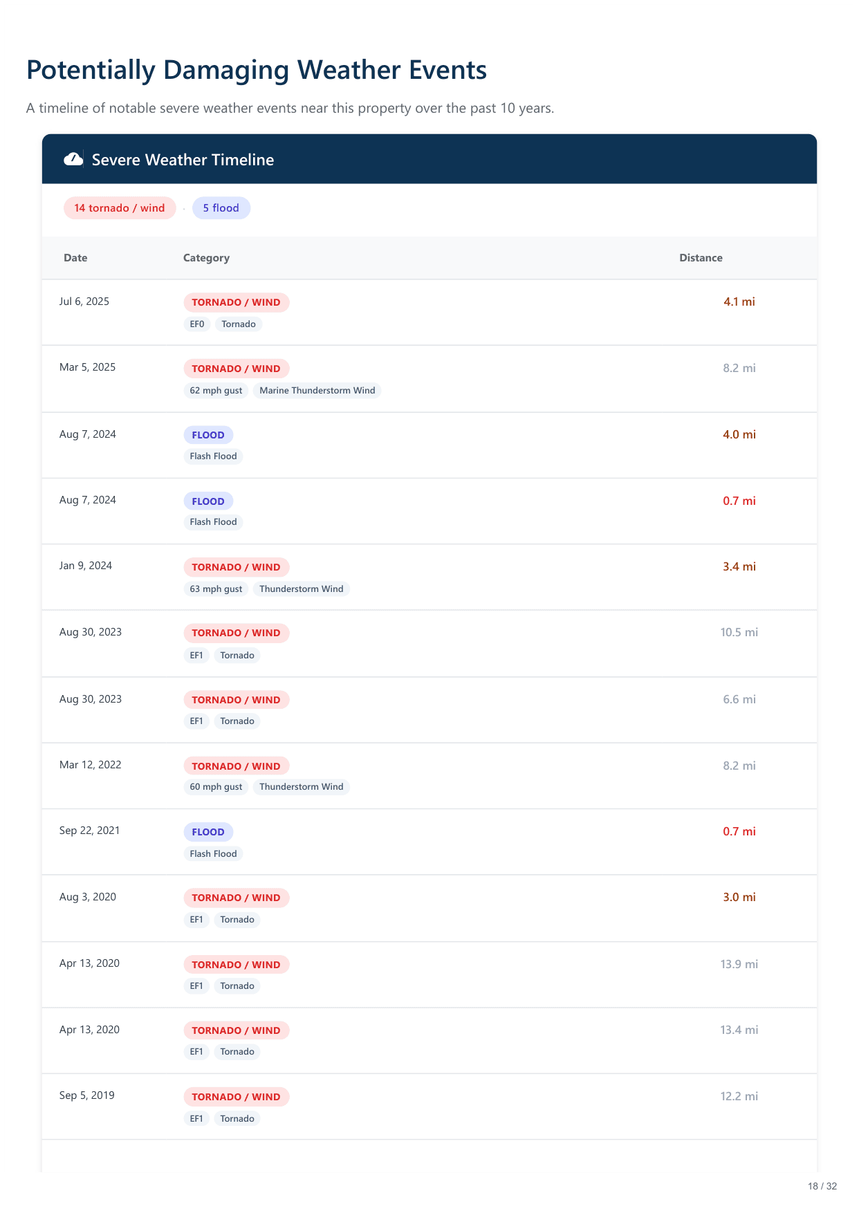The height and width of the screenshot is (1213, 859).
Task: Click the Category column header
Action: [206, 258]
